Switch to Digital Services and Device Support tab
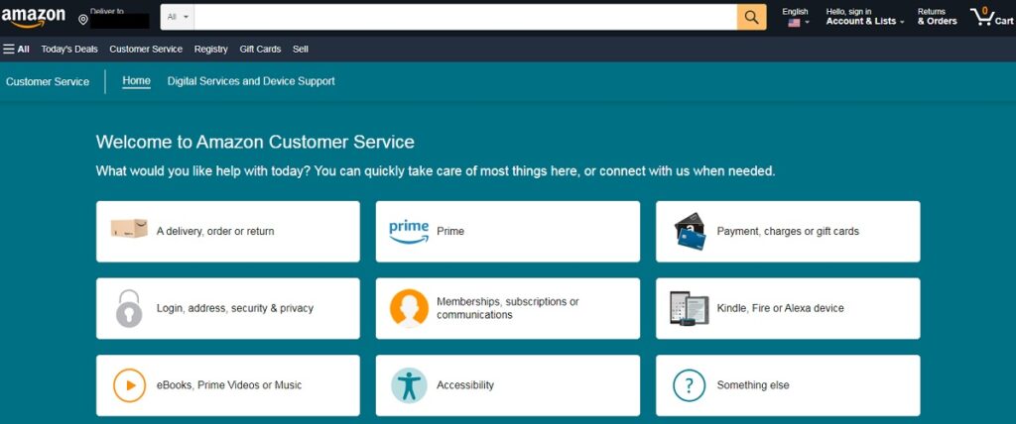1016x424 pixels. [251, 81]
